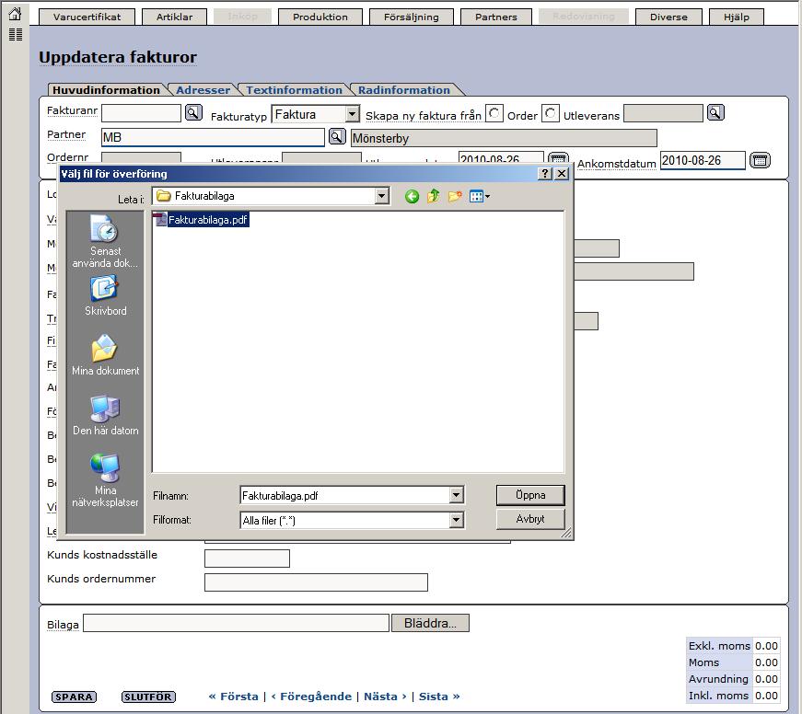The height and width of the screenshot is (714, 802).
Task: Open Senast använda dokument shortcut
Action: tap(105, 242)
